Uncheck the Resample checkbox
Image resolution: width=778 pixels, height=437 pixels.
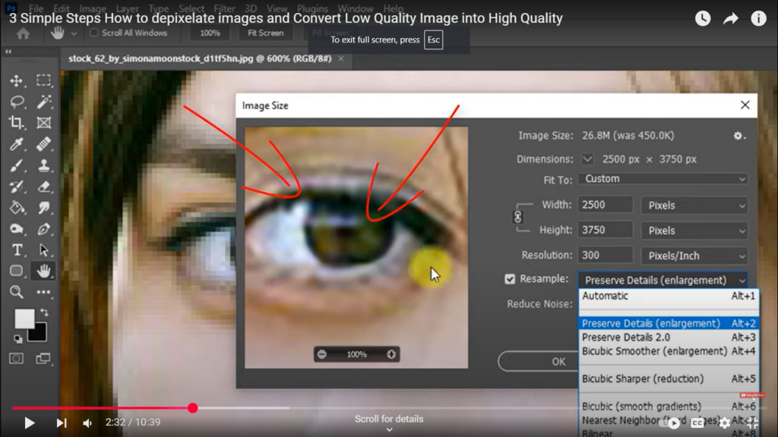[x=510, y=279]
